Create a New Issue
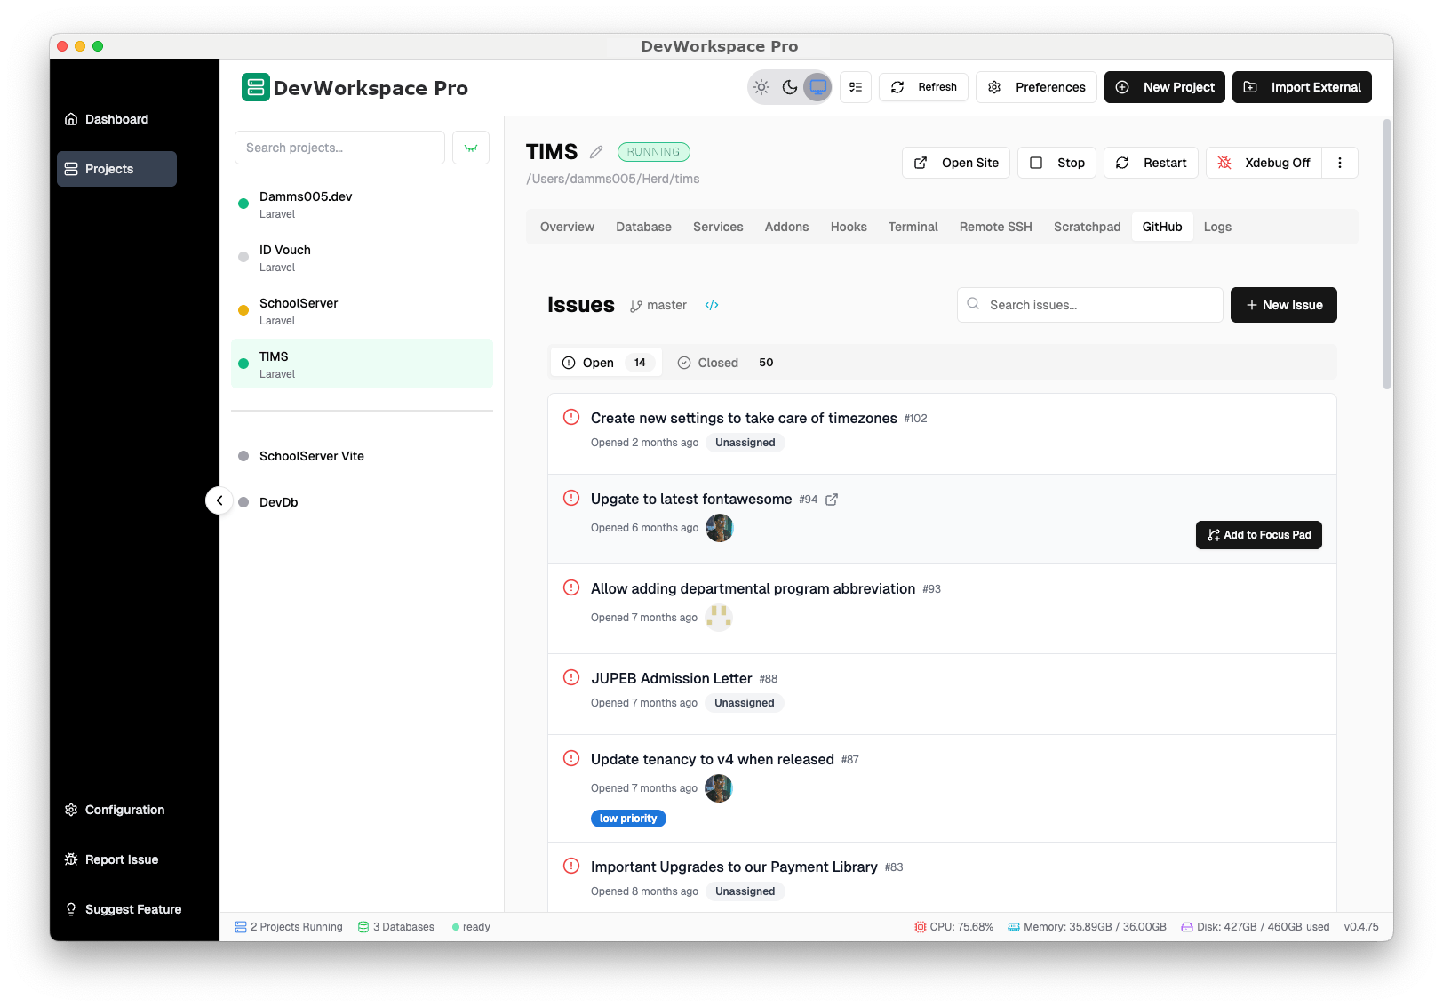The height and width of the screenshot is (1007, 1443). click(1283, 305)
